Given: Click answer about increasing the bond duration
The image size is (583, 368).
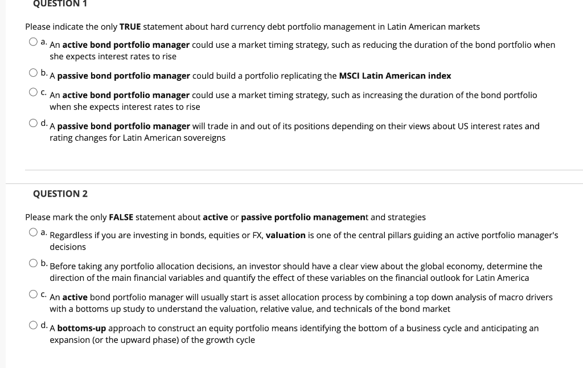Looking at the screenshot, I should (293, 101).
